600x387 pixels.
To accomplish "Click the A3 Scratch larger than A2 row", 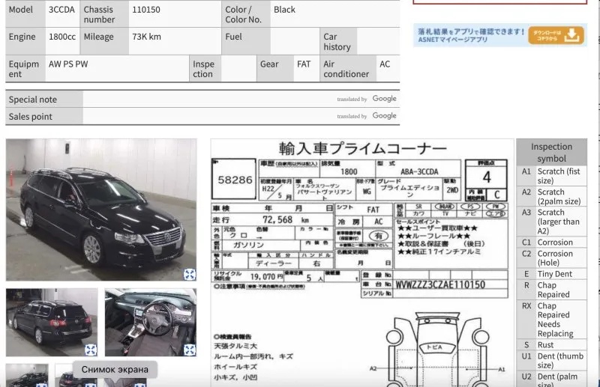I will pyautogui.click(x=551, y=222).
